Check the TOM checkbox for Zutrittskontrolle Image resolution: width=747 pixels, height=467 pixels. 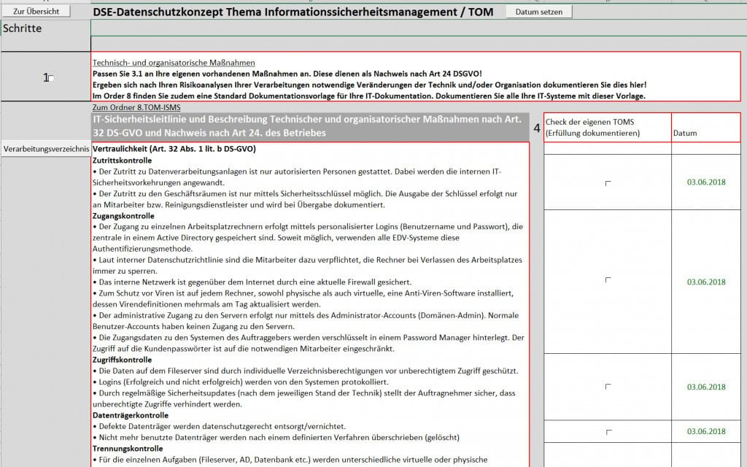click(x=608, y=183)
